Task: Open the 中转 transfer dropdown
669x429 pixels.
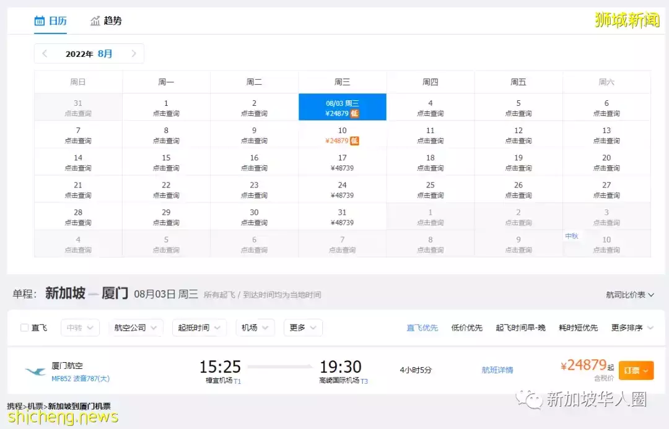Action: click(x=79, y=327)
